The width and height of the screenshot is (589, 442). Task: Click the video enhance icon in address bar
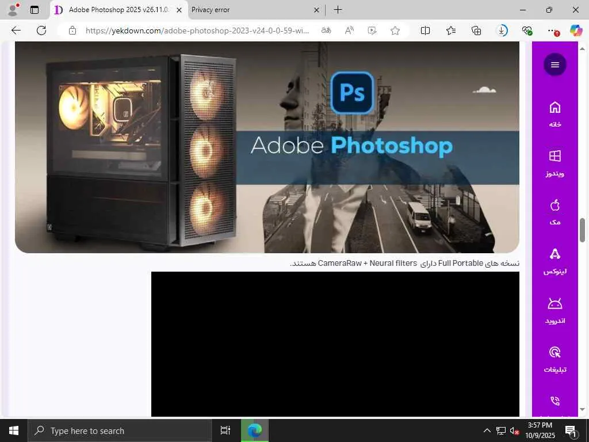pyautogui.click(x=372, y=31)
